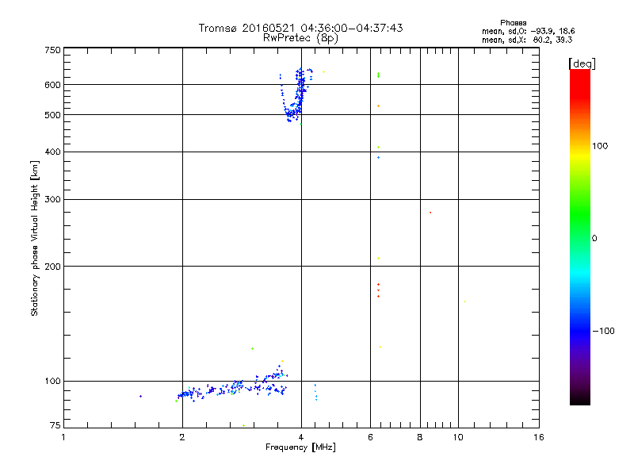Click the '-100' colorbar tick label
This screenshot has height=476, width=634.
(x=603, y=331)
